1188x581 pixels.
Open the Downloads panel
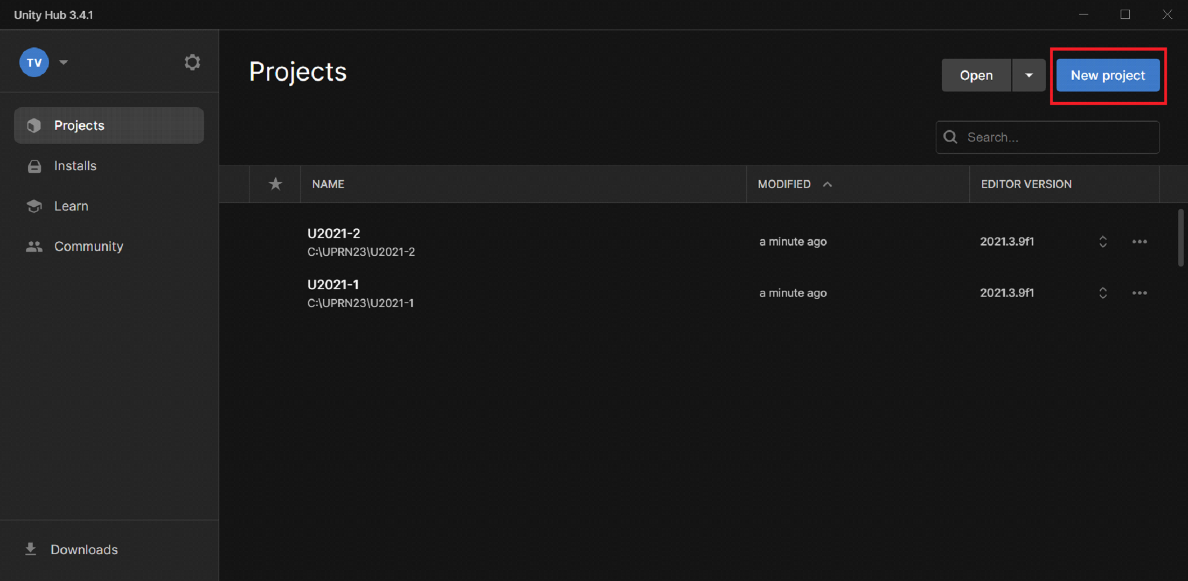(x=84, y=550)
